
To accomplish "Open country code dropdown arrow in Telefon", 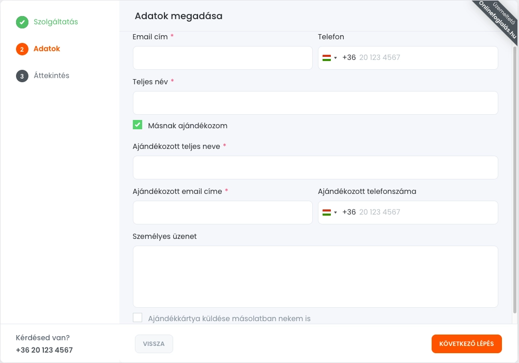I will (335, 58).
